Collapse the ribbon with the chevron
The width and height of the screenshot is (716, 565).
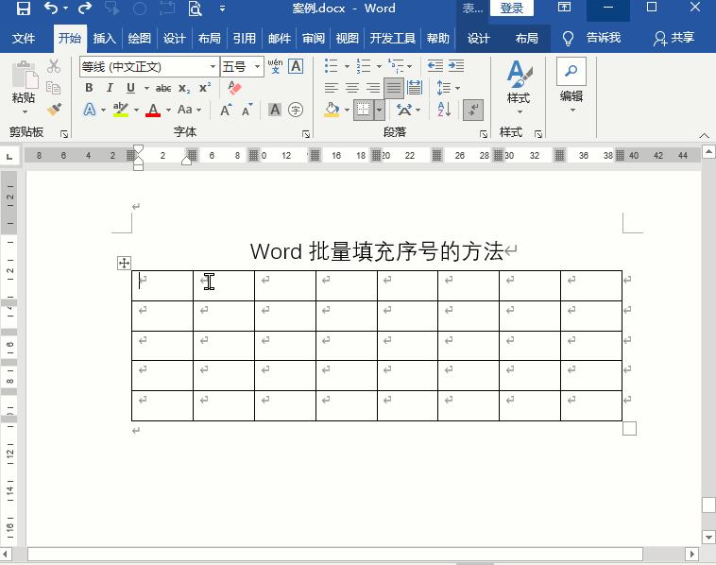click(704, 135)
